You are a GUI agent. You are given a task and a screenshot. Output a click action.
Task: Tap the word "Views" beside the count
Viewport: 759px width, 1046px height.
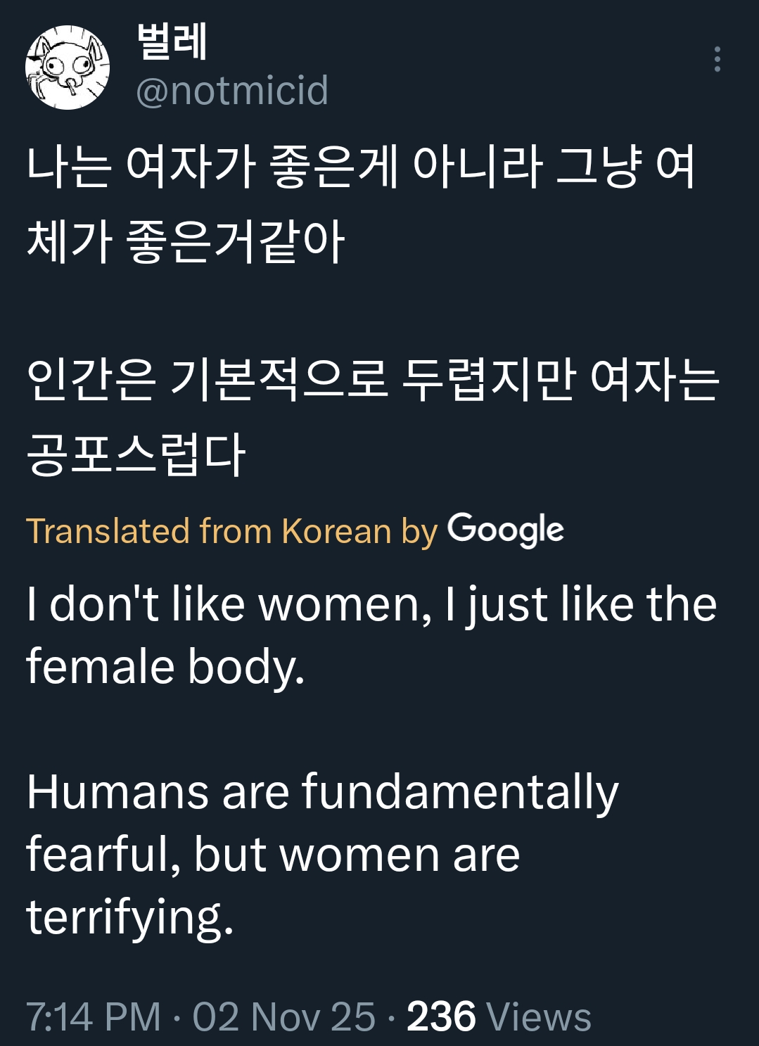[x=539, y=1016]
